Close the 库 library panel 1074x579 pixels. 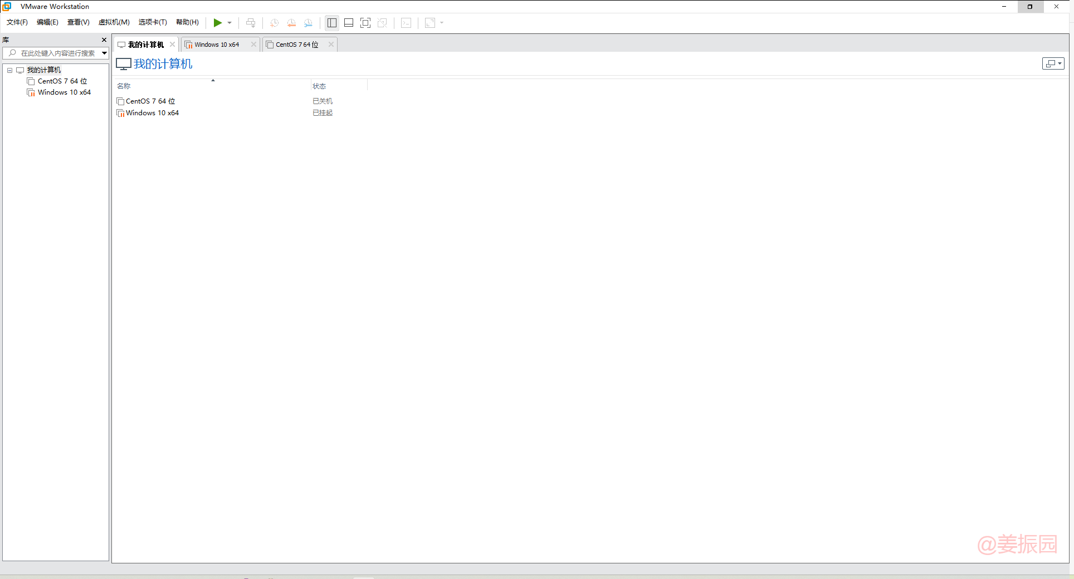pyautogui.click(x=104, y=40)
